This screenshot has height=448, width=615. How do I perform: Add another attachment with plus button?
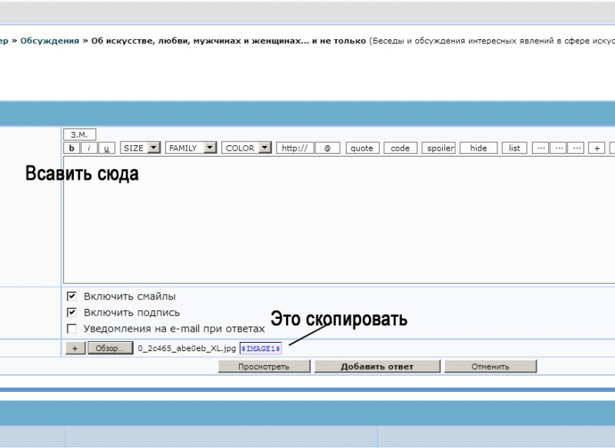pos(75,348)
